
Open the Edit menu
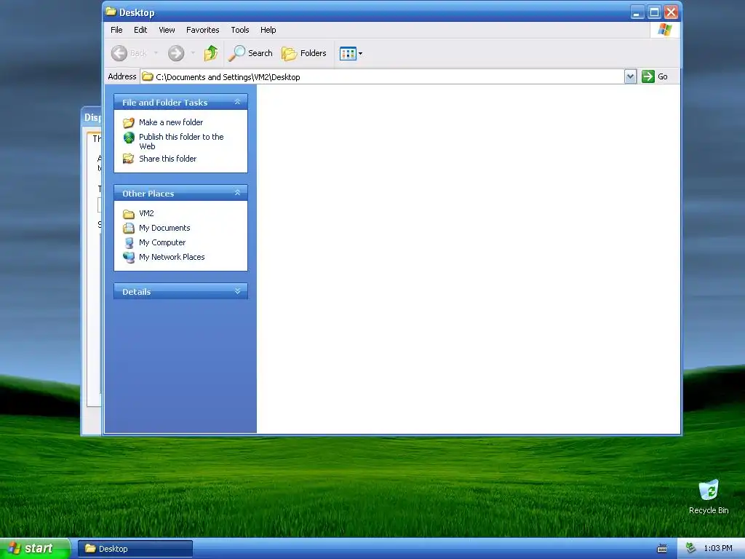140,30
